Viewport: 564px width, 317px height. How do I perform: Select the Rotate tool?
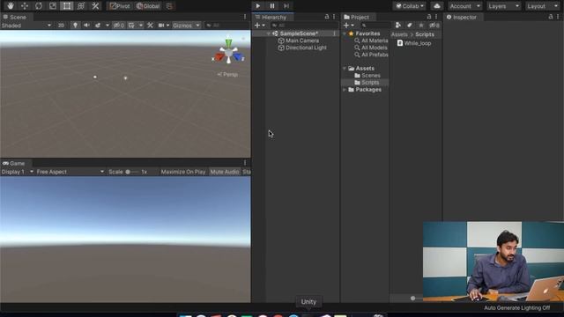click(x=39, y=6)
